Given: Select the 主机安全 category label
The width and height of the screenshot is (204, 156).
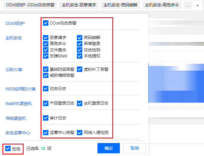Looking at the screenshot, I should click(x=14, y=38).
